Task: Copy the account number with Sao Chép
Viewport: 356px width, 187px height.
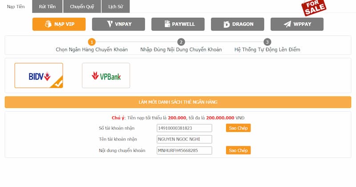Action: 238,128
